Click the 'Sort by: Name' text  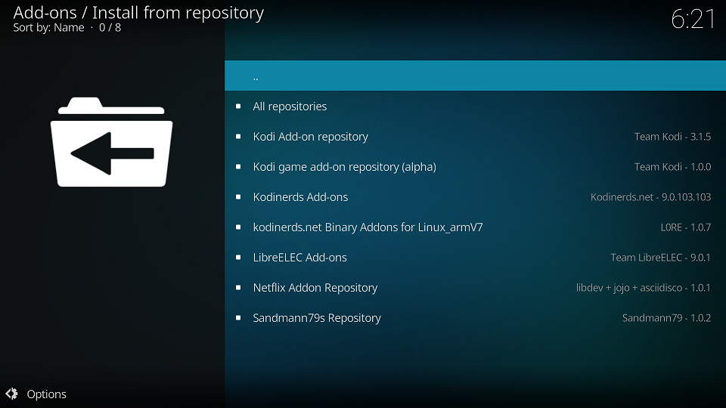[x=48, y=28]
